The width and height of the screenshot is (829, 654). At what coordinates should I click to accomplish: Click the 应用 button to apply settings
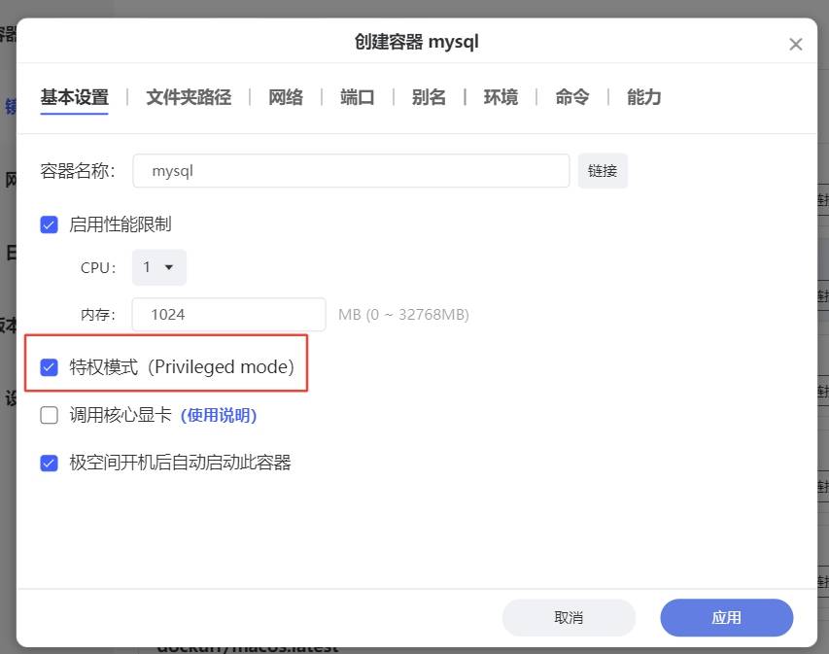[x=726, y=617]
